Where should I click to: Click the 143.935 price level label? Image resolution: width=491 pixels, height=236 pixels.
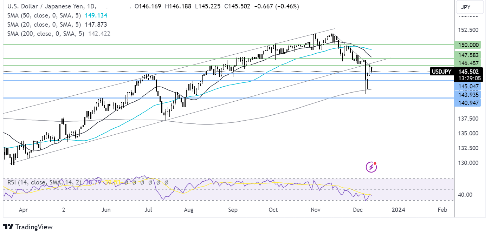point(467,94)
